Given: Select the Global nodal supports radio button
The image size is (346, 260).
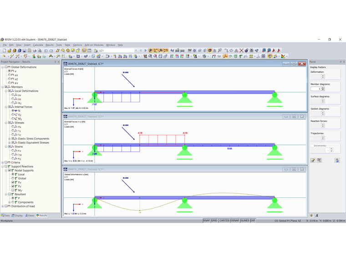Looking at the screenshot, I should 13,178.
